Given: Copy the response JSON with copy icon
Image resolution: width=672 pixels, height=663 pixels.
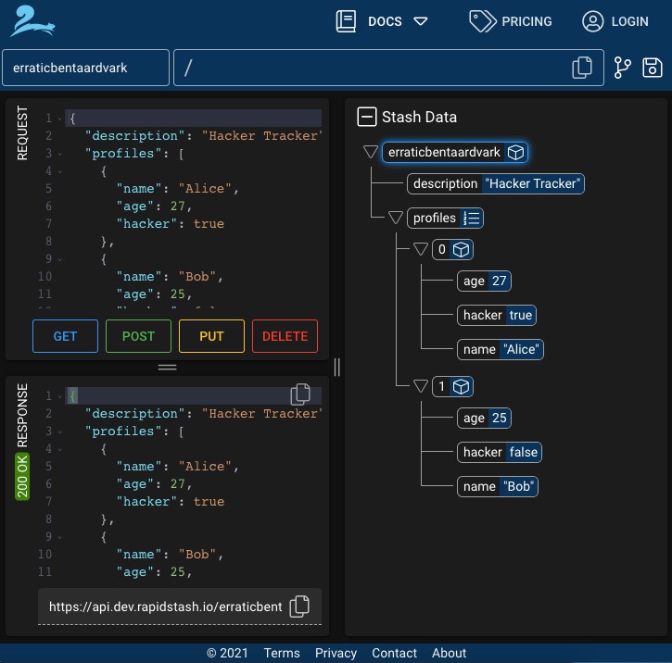Looking at the screenshot, I should coord(300,394).
